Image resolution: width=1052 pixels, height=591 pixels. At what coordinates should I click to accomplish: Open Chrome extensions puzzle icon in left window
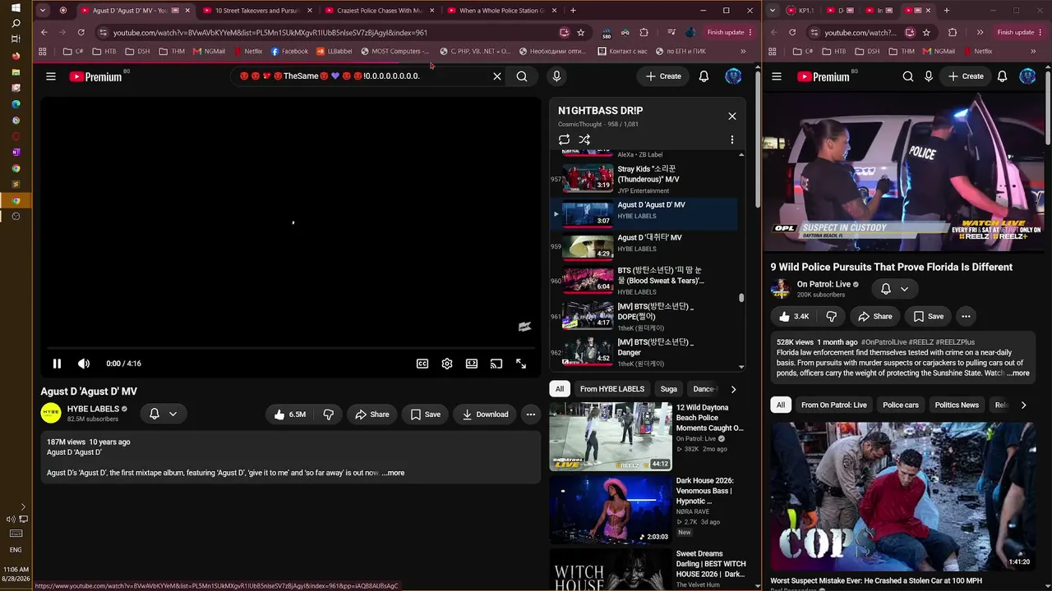(x=644, y=33)
